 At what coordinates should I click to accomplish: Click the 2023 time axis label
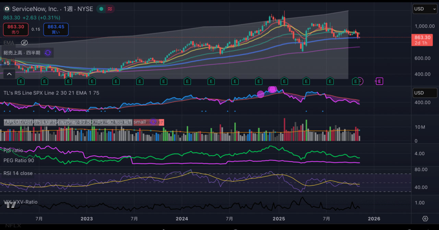(x=87, y=219)
